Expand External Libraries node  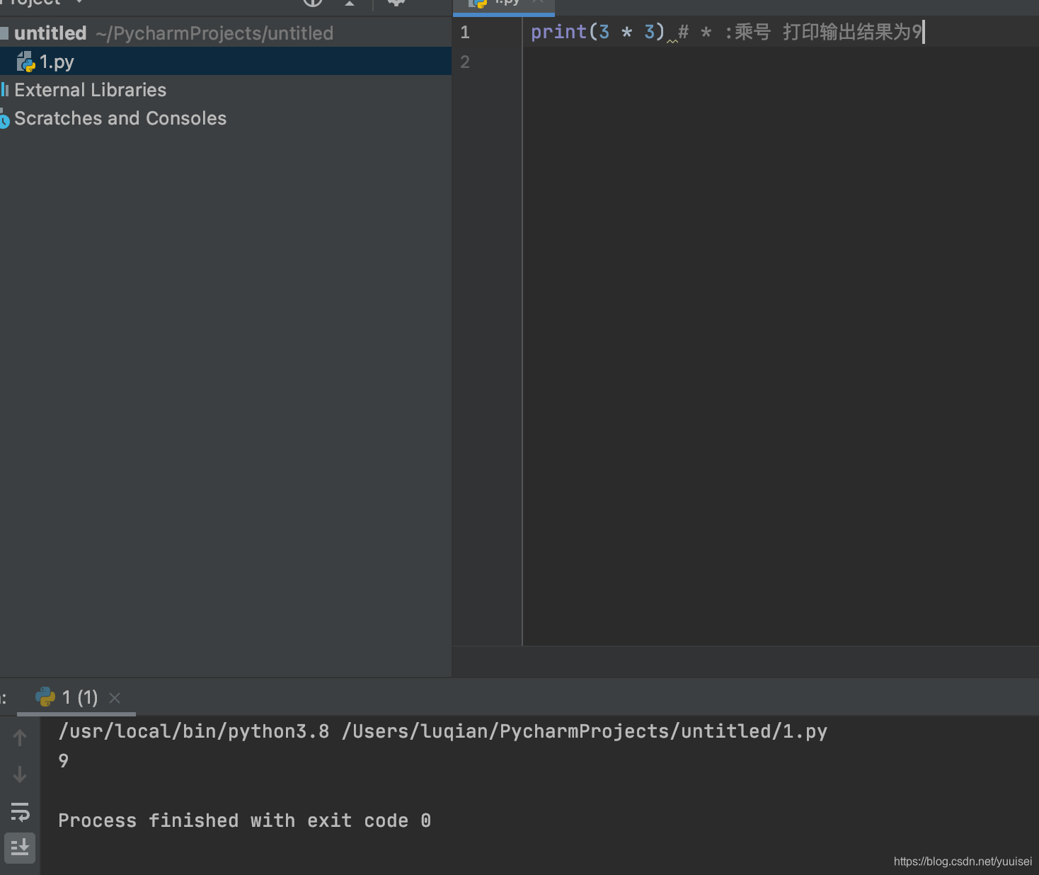click(90, 90)
